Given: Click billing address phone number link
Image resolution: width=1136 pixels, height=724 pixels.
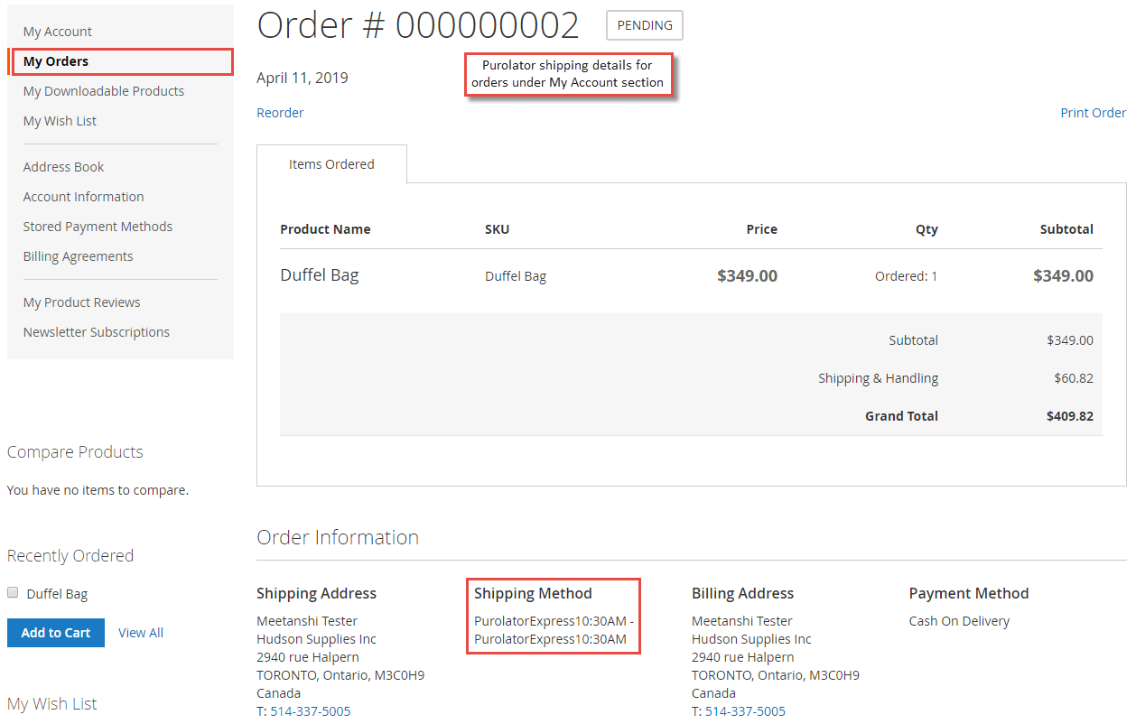Looking at the screenshot, I should pyautogui.click(x=745, y=711).
